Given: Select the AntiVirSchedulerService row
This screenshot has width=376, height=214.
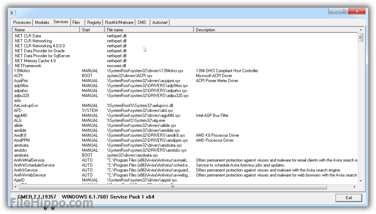Looking at the screenshot, I should click(185, 165).
